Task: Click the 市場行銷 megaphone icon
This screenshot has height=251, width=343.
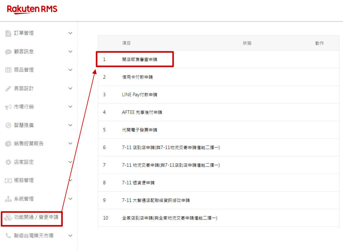Action: click(8, 107)
